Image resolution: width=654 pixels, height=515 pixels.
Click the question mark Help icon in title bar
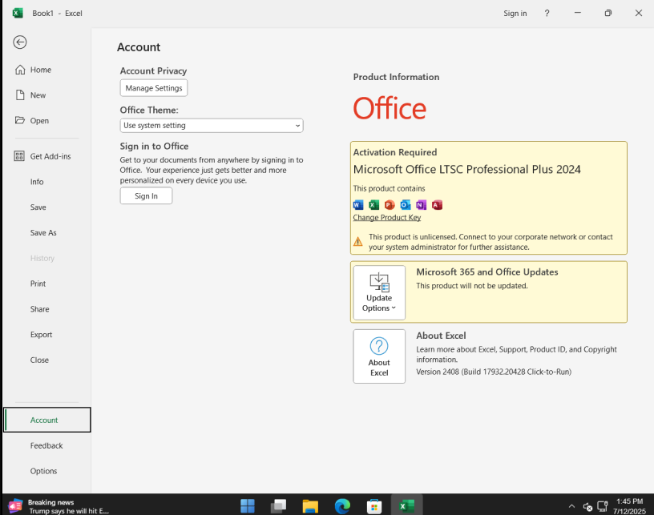point(547,14)
